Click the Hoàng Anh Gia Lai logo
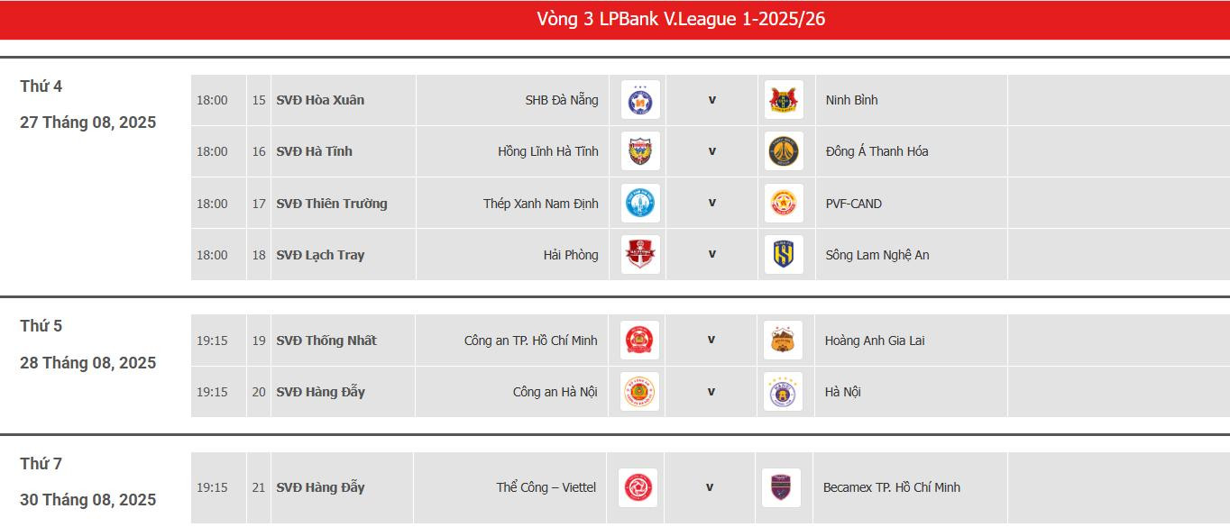1230x527 pixels. click(783, 341)
